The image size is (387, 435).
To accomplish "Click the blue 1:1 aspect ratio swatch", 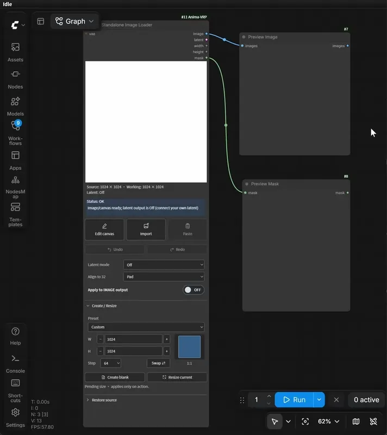I will point(189,347).
